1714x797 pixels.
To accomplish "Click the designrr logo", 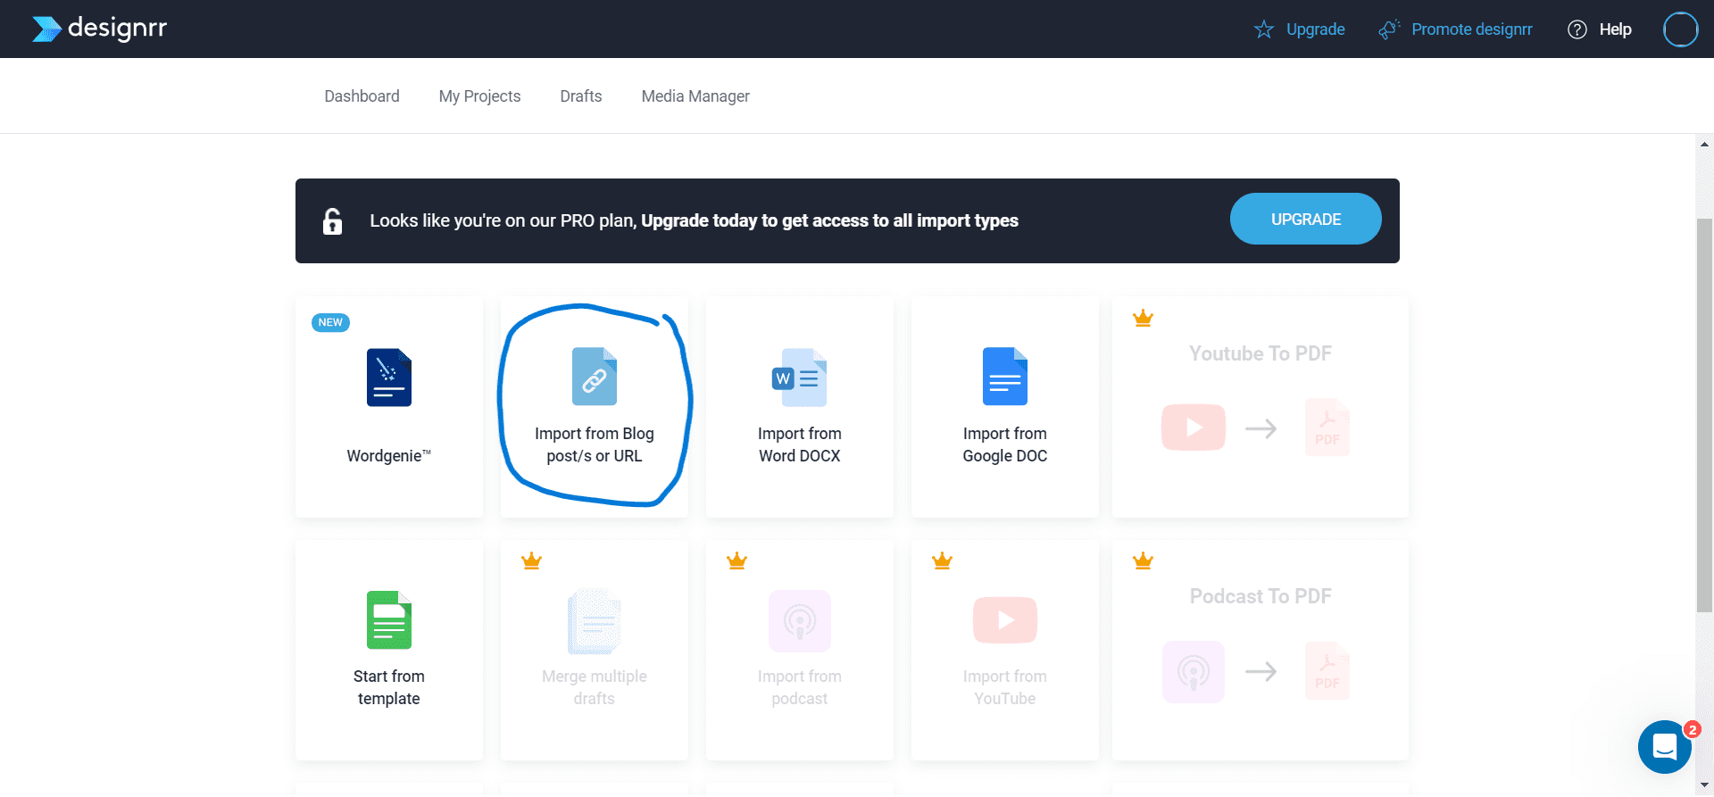I will pos(99,29).
